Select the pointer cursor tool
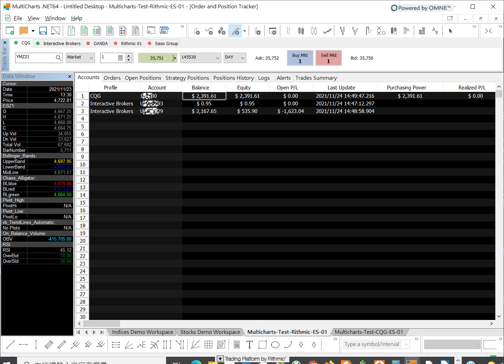The image size is (504, 364). click(450, 31)
